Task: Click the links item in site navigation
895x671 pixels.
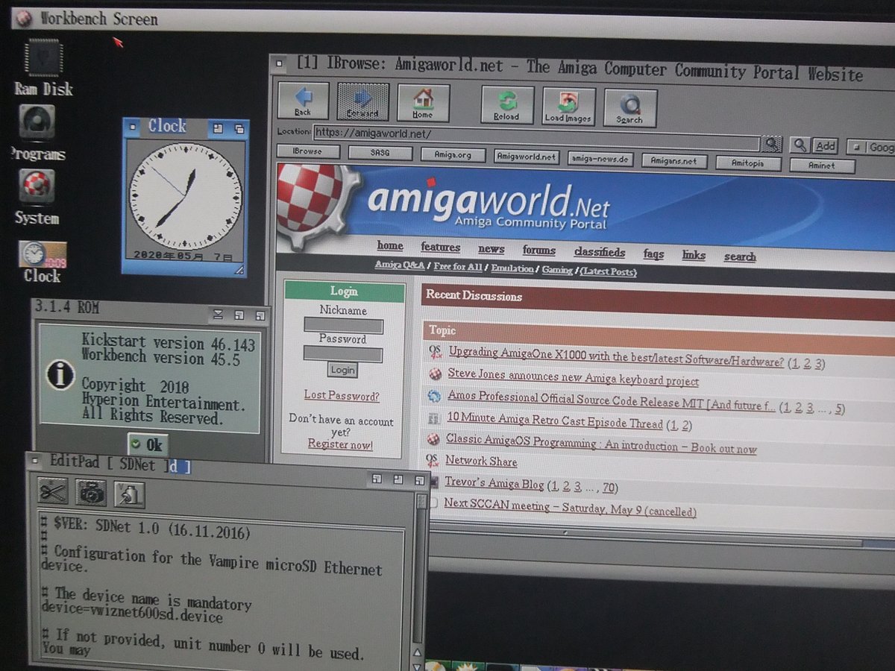Action: [694, 255]
